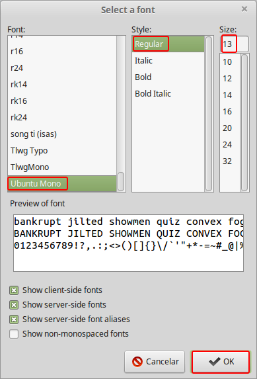Click the Font list scrollbar thumb

click(x=121, y=181)
